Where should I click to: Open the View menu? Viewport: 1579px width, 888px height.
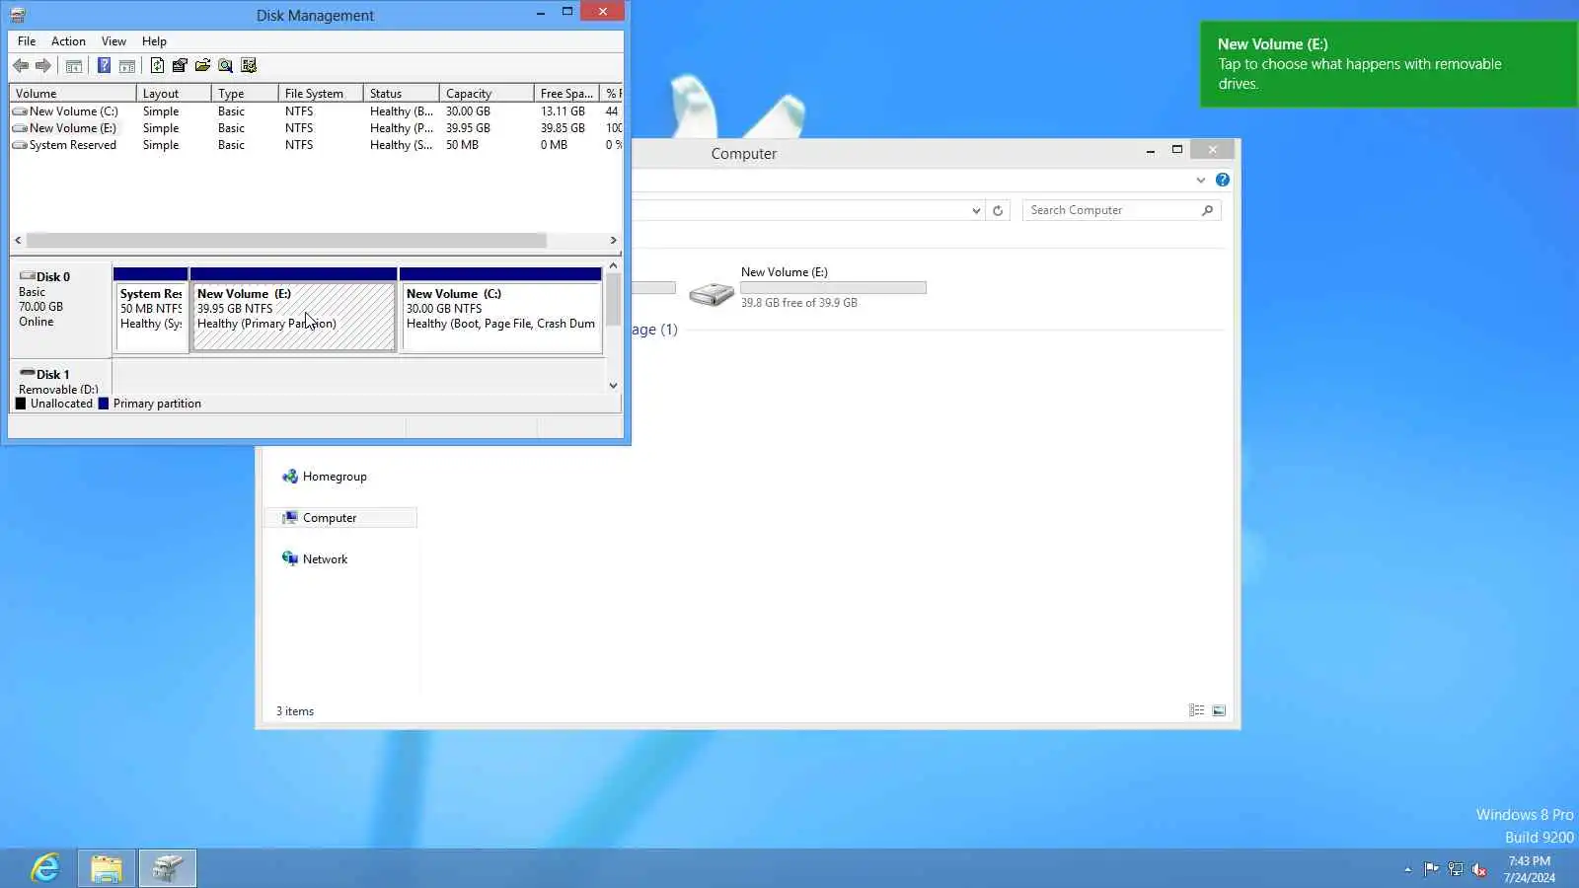coord(113,41)
